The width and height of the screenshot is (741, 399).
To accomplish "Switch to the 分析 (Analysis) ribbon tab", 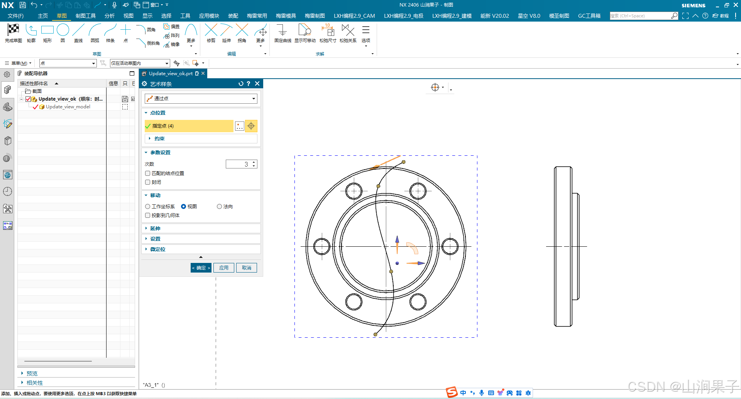I will coord(110,16).
